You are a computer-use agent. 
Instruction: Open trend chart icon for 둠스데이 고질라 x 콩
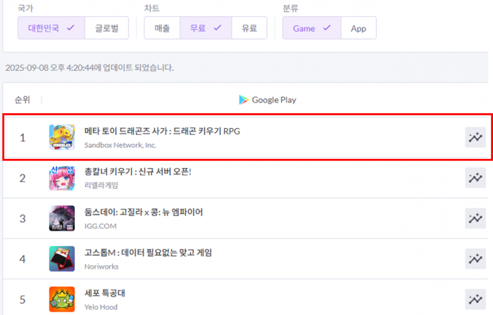(x=475, y=219)
